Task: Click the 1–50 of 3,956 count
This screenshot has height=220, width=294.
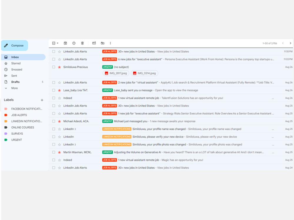Action: coord(270,43)
